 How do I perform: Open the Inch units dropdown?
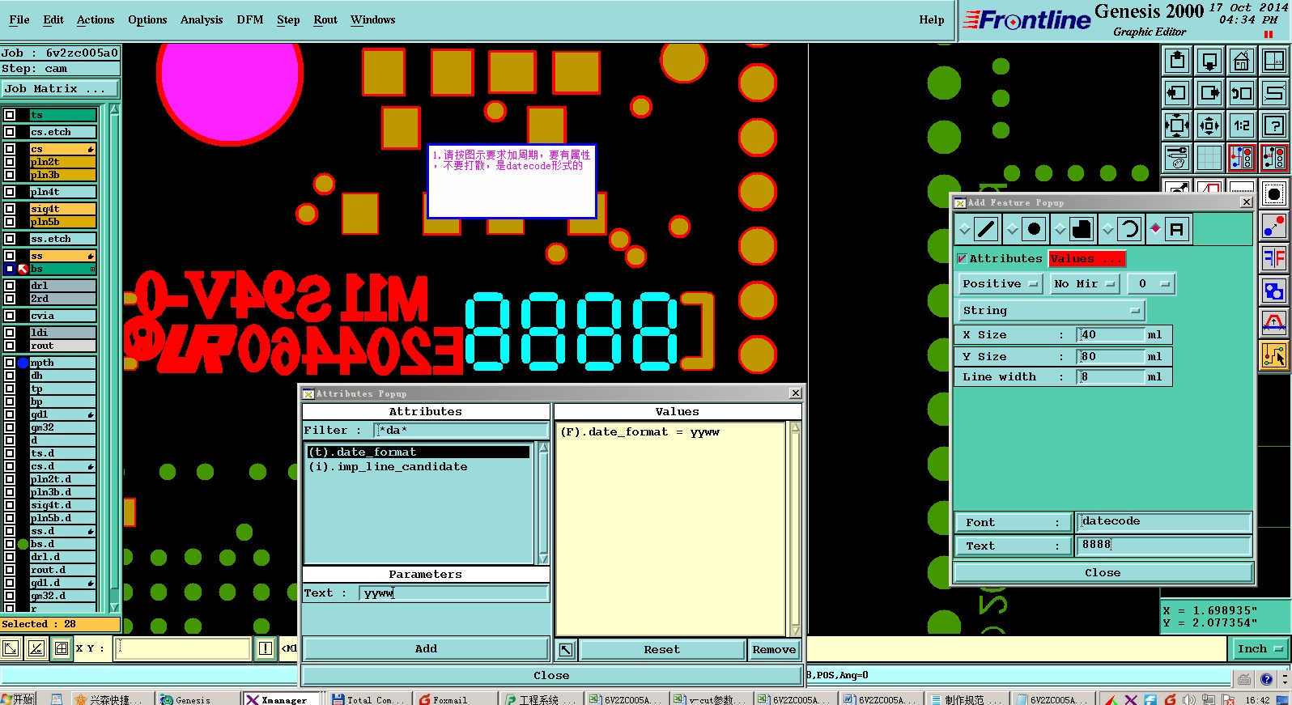pos(1260,649)
